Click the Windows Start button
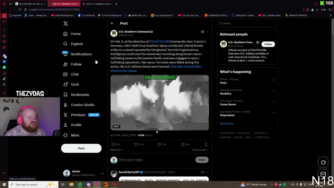This screenshot has width=334, height=188. coord(4,185)
